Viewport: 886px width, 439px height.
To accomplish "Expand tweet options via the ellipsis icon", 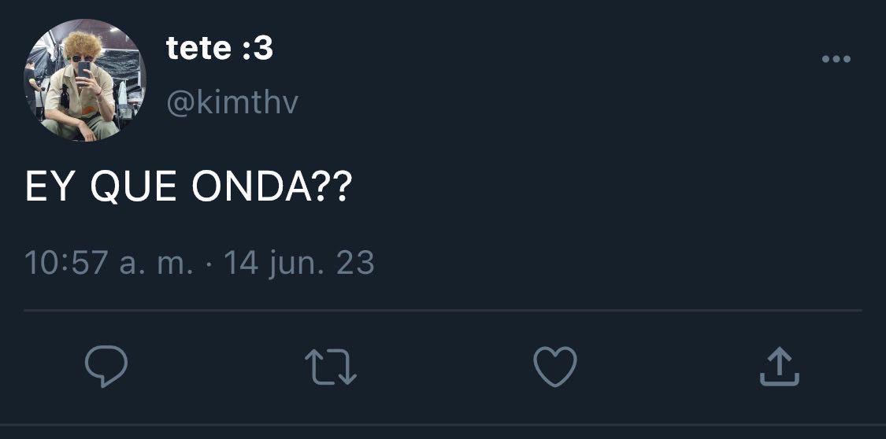I will point(836,59).
